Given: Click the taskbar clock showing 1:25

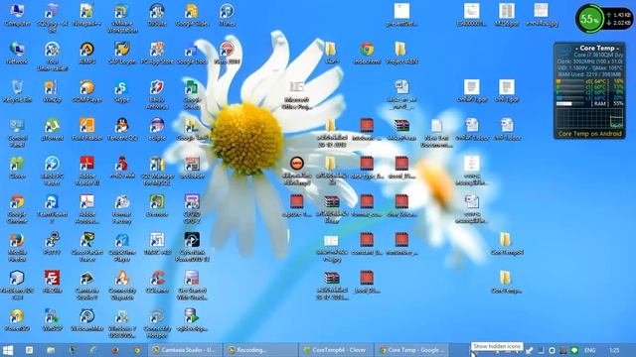Looking at the screenshot, I should 614,350.
